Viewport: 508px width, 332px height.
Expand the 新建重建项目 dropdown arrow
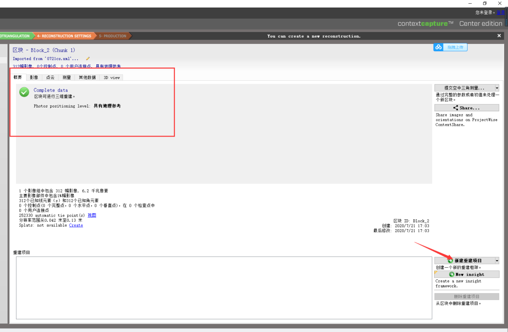click(x=497, y=261)
